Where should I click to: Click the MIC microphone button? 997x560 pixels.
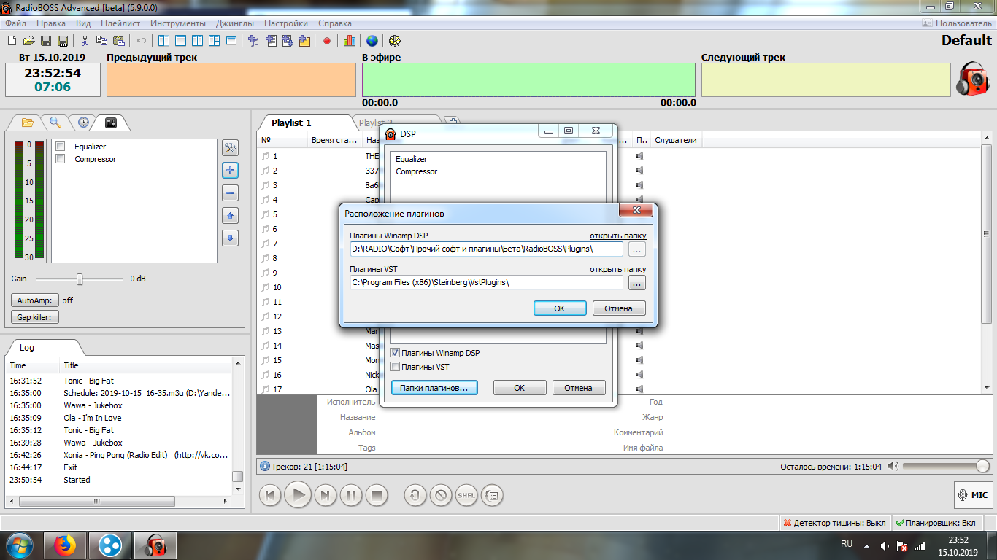click(973, 495)
